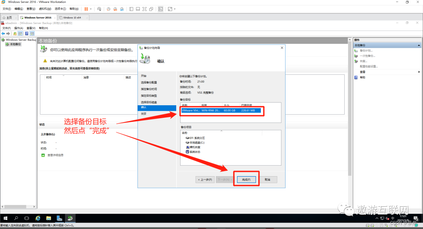
Task: Click 查看详细信息 link under 上次备份
Action: point(55,155)
